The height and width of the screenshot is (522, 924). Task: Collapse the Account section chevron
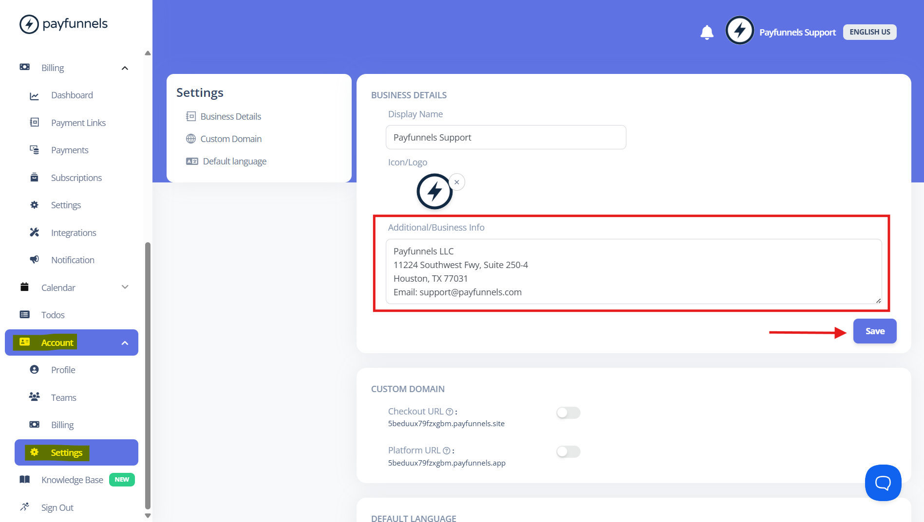click(125, 343)
